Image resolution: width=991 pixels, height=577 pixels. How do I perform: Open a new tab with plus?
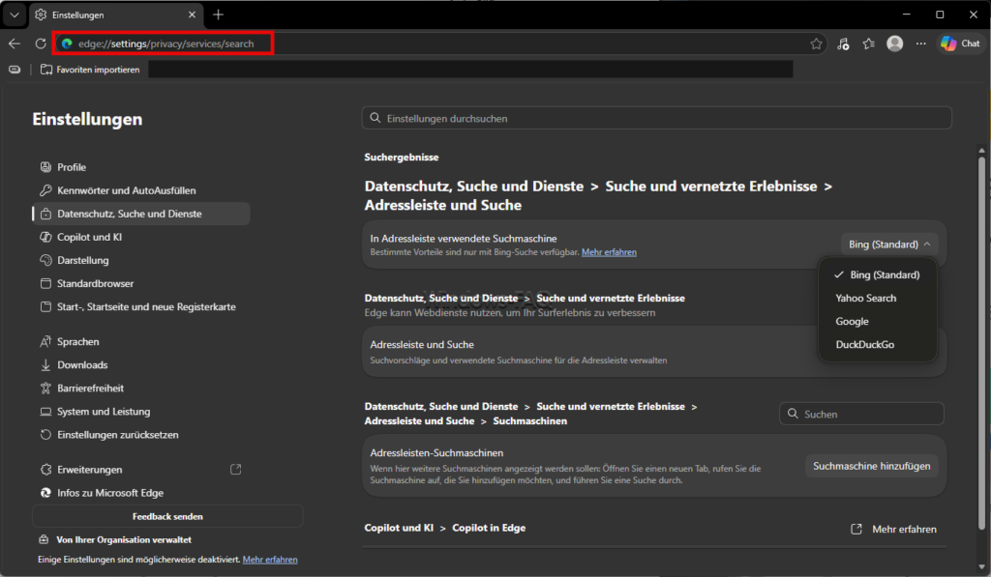[218, 14]
